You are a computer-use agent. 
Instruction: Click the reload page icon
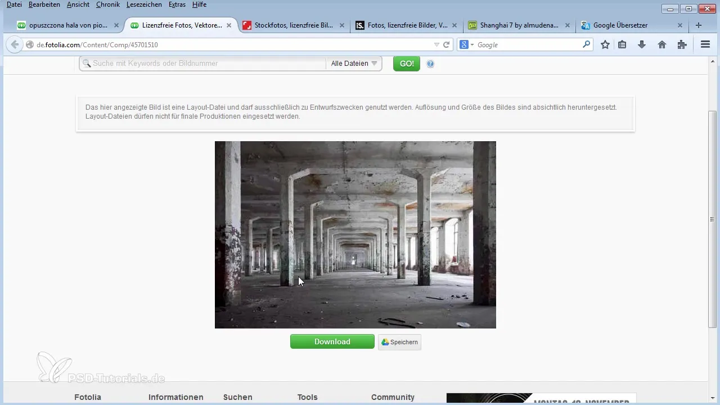[447, 44]
